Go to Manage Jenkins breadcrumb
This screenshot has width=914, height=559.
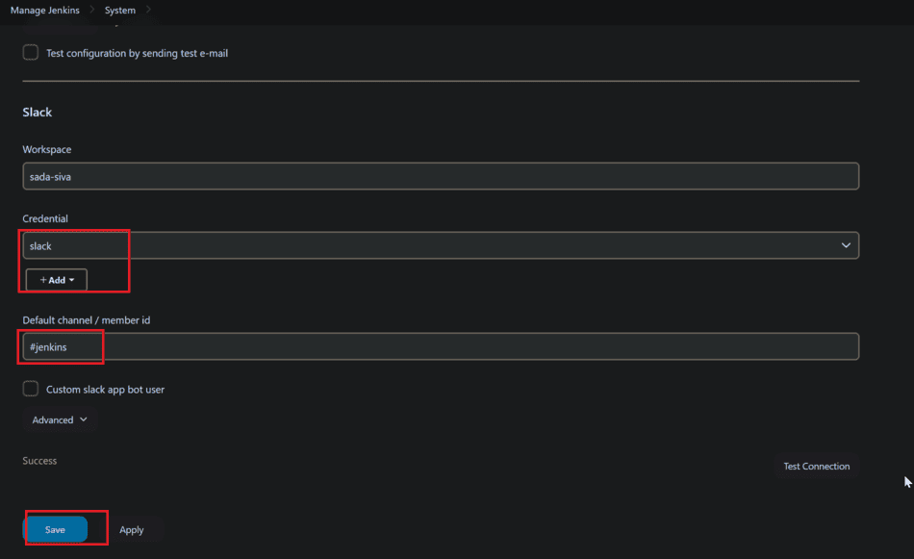(45, 11)
